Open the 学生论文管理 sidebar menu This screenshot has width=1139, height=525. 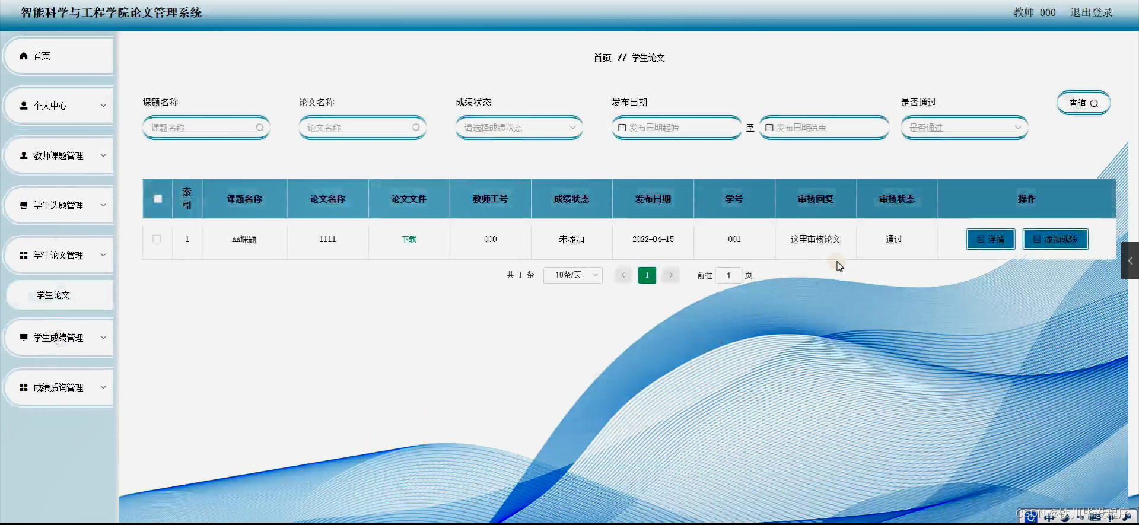pos(58,255)
